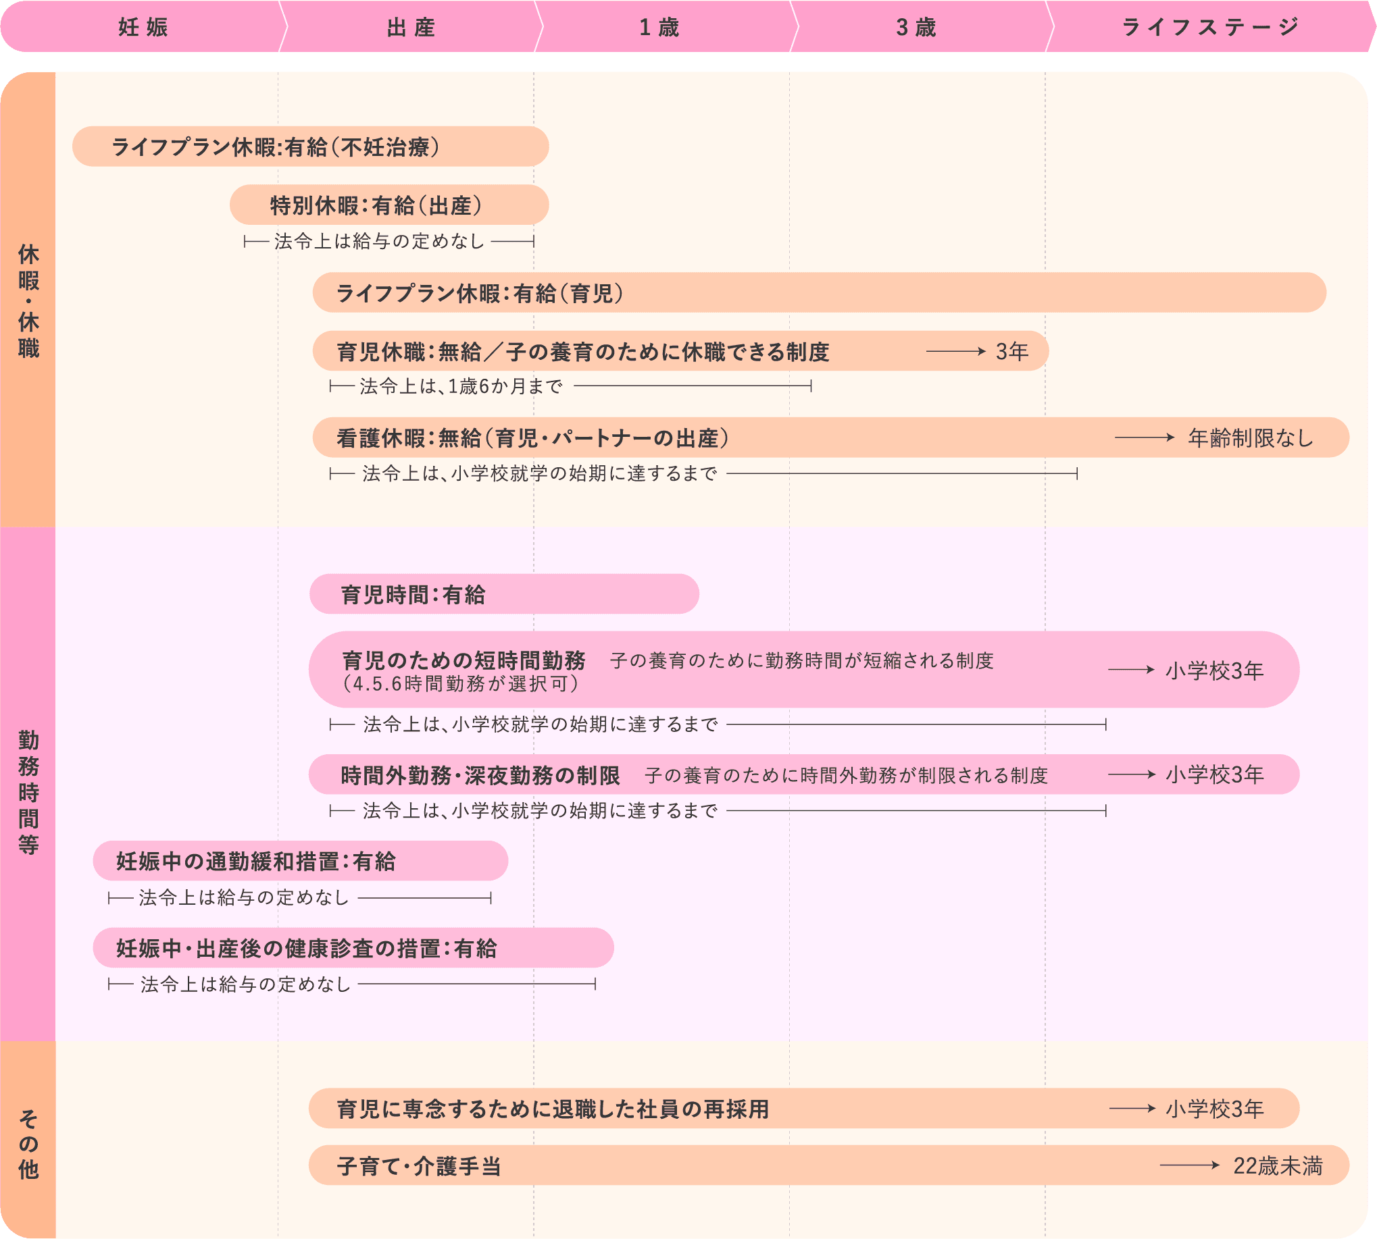Click the 妊娠 stage header

coord(143,26)
